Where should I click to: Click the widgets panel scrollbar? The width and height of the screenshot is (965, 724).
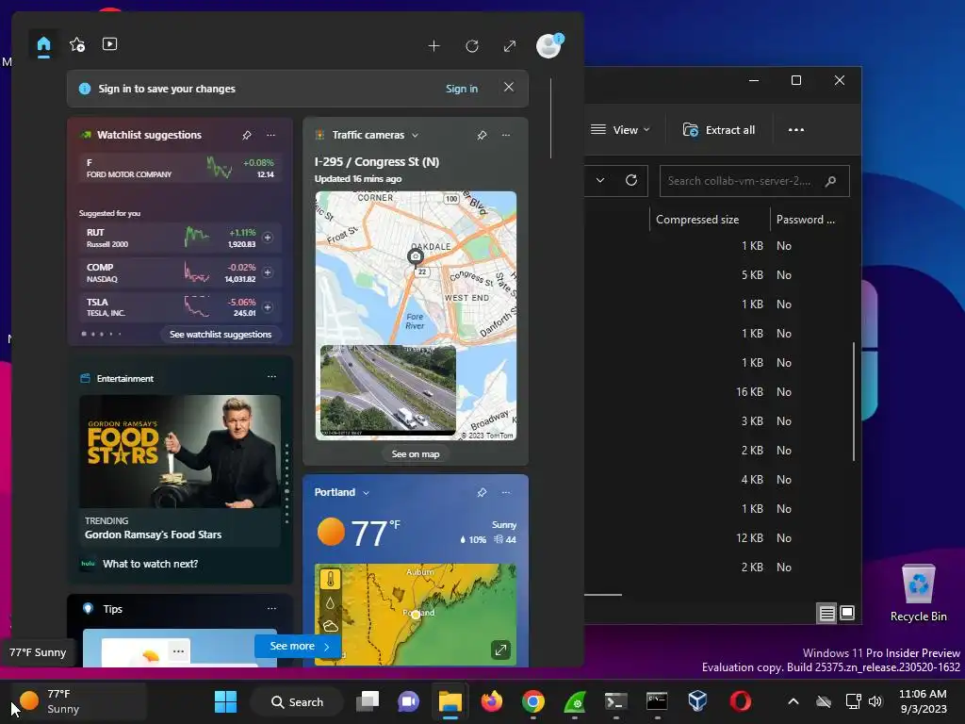[x=550, y=118]
